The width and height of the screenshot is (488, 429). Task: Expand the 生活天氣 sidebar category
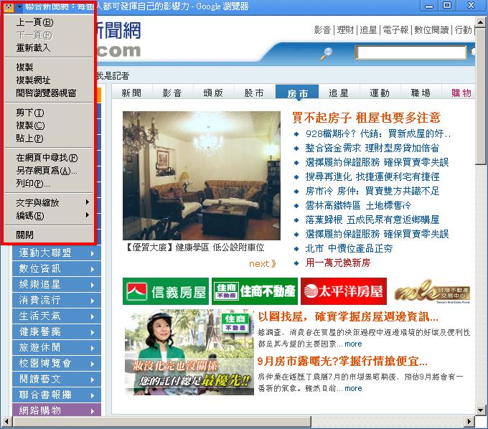(x=57, y=316)
